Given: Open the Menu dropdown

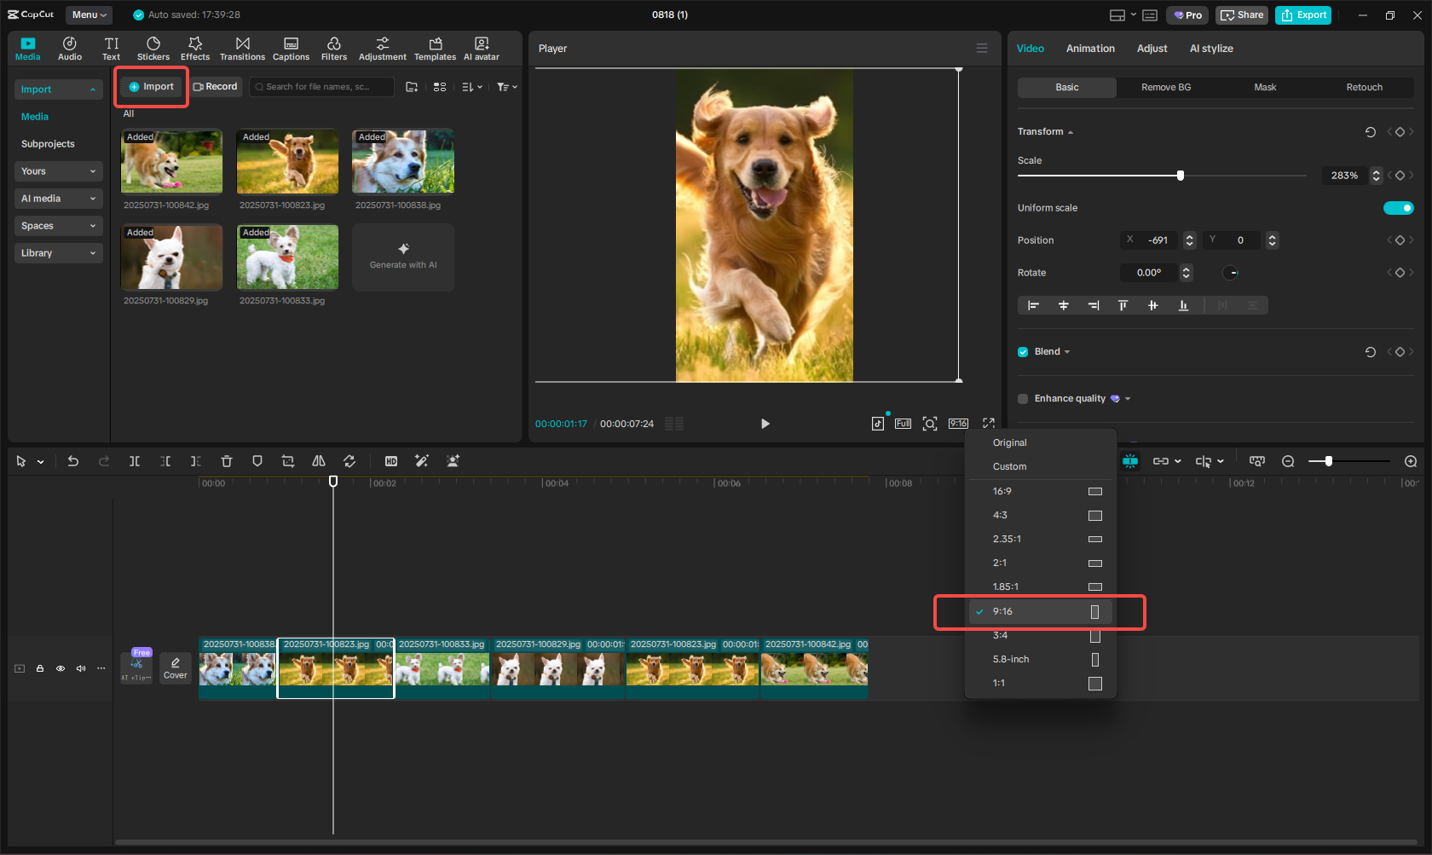Looking at the screenshot, I should coord(89,14).
